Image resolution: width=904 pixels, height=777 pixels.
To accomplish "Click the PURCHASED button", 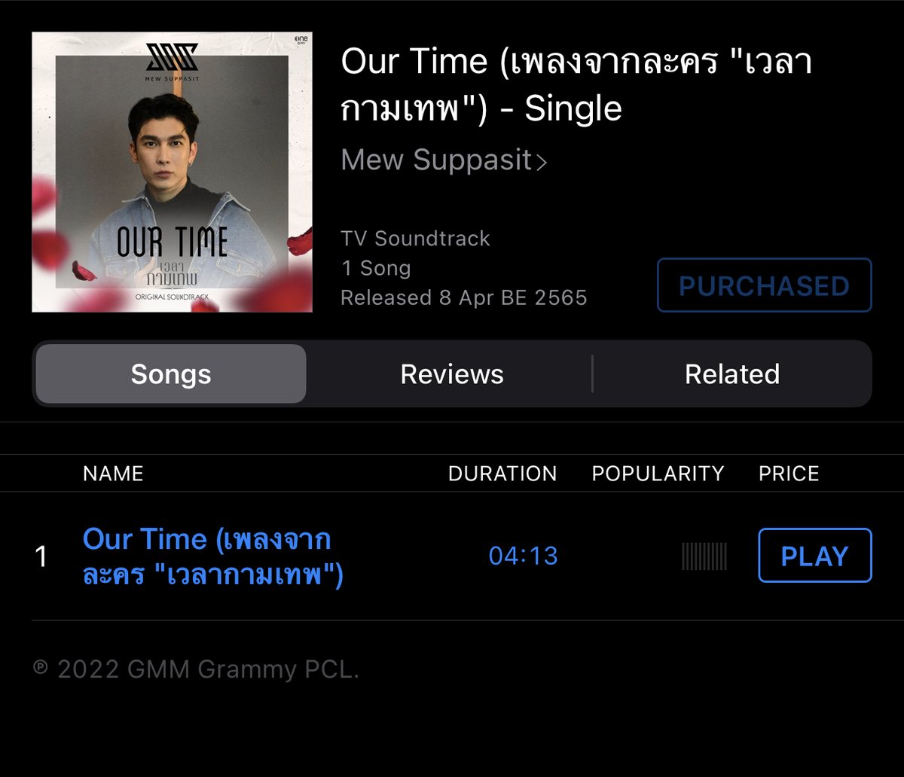I will point(764,285).
